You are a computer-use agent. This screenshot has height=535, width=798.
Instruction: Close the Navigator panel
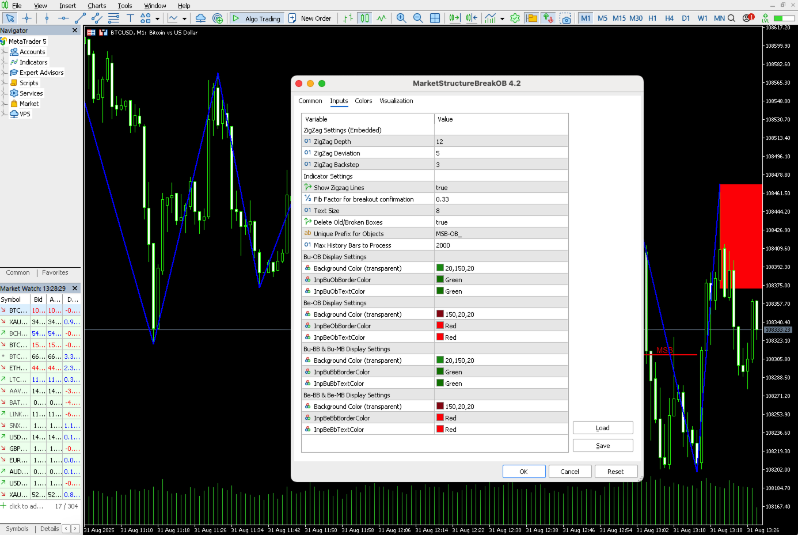[75, 31]
